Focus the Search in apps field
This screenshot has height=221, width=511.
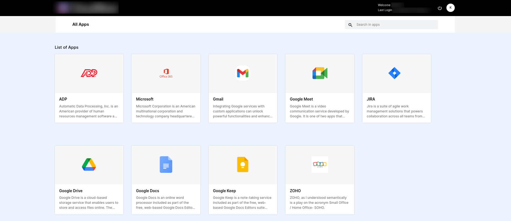click(391, 25)
